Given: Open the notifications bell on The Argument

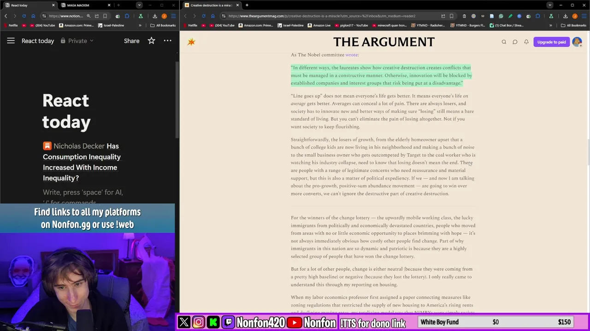Looking at the screenshot, I should coord(526,42).
